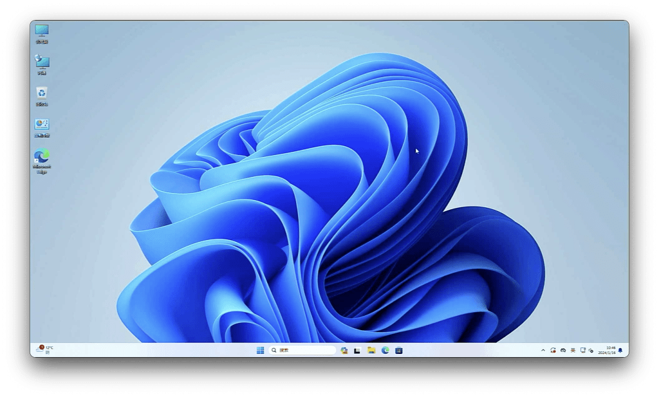Click the taskbar search box
This screenshot has width=659, height=397.
coord(302,350)
